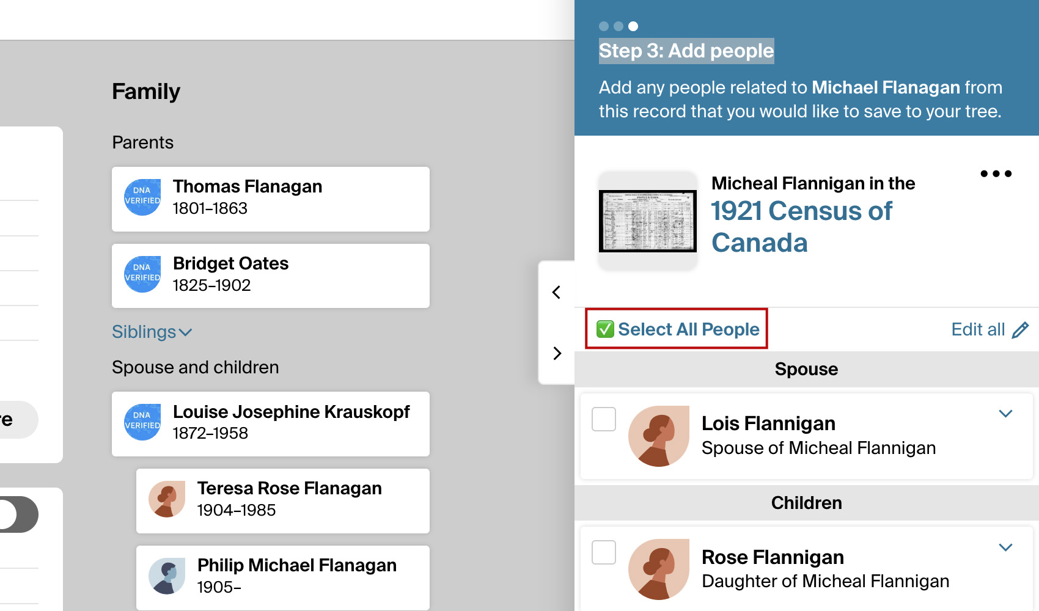This screenshot has width=1039, height=611.
Task: Click the previous arrow on the side panel
Action: (556, 292)
